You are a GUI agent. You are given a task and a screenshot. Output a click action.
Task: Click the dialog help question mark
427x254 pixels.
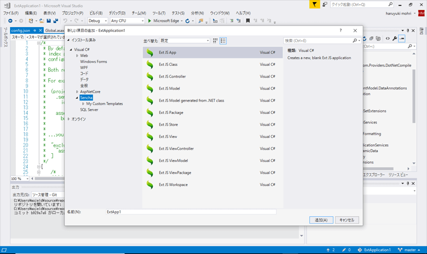point(341,30)
